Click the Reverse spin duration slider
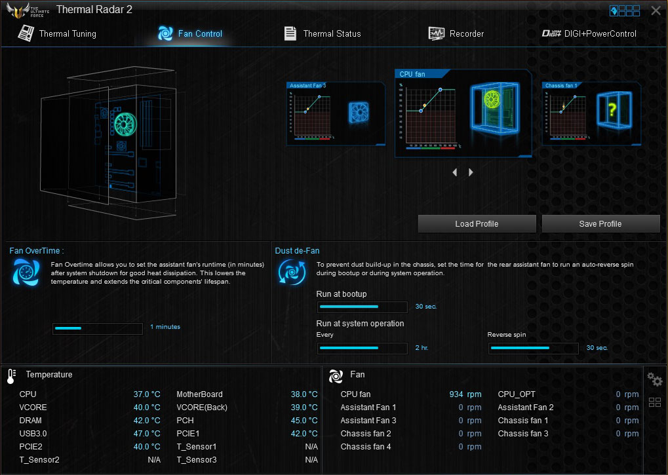 pyautogui.click(x=534, y=348)
